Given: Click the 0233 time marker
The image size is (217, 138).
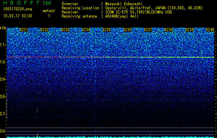Looking at the screenshot, I should (65, 30).
